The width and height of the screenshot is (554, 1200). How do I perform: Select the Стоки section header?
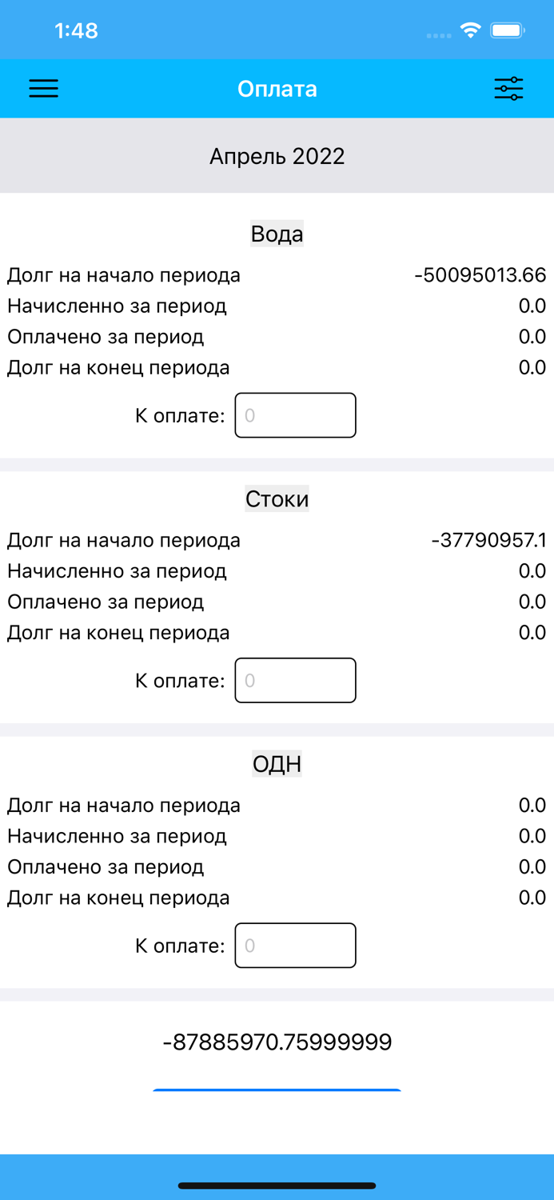coord(277,498)
